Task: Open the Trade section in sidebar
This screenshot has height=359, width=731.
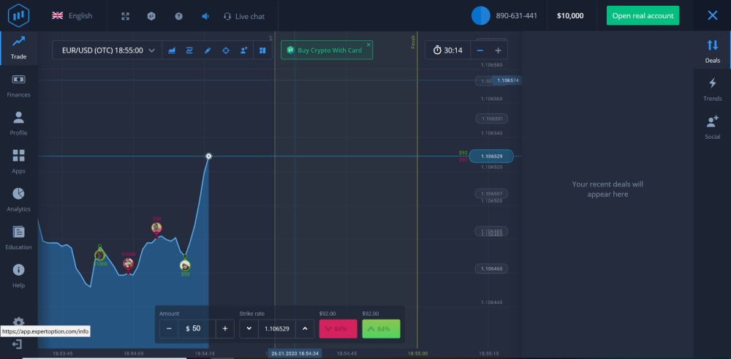Action: 19,48
